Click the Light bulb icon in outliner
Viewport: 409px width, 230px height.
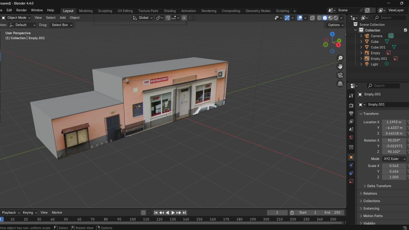(x=367, y=64)
